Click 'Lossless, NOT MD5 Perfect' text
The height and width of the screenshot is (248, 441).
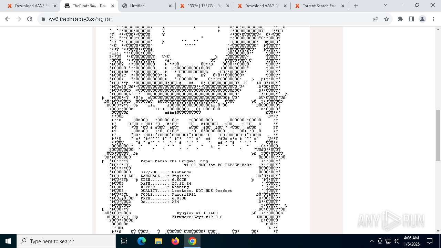pyautogui.click(x=202, y=191)
